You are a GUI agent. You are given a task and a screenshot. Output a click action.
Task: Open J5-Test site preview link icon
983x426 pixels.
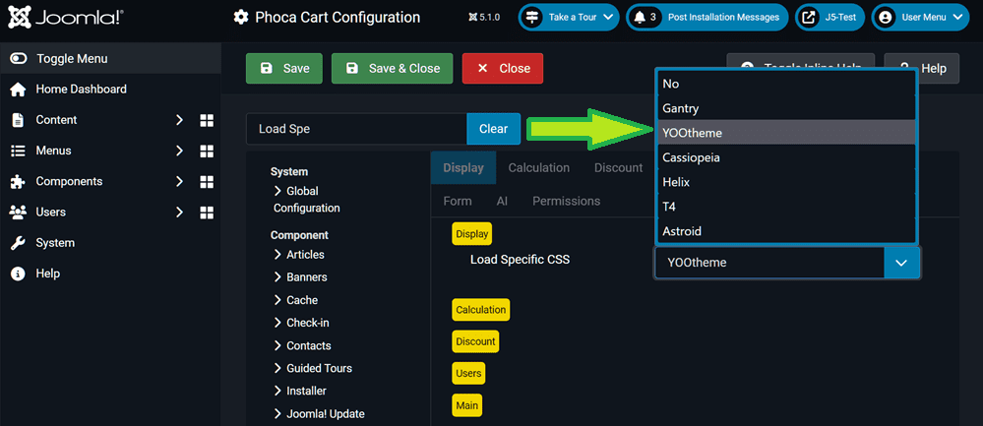pyautogui.click(x=809, y=18)
